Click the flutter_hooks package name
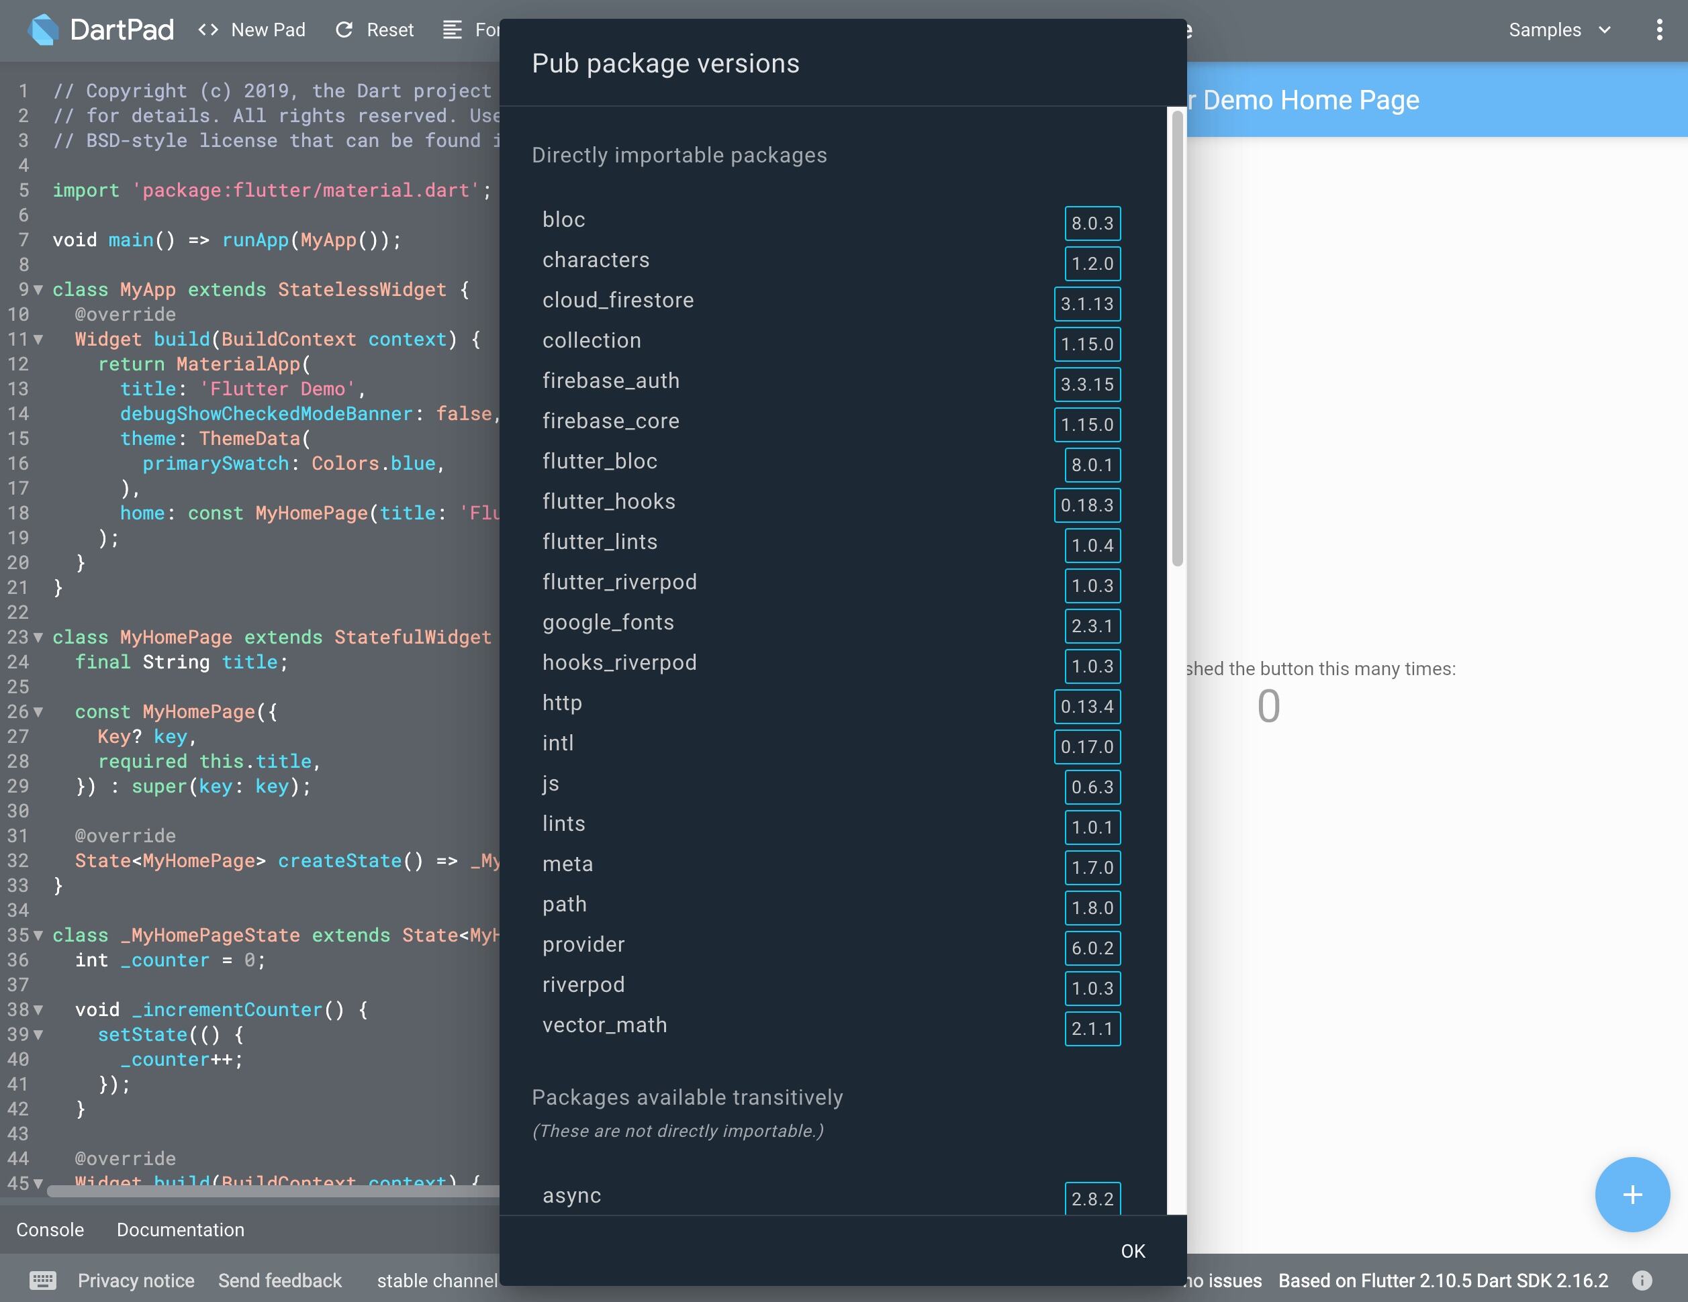The width and height of the screenshot is (1688, 1302). coord(609,501)
